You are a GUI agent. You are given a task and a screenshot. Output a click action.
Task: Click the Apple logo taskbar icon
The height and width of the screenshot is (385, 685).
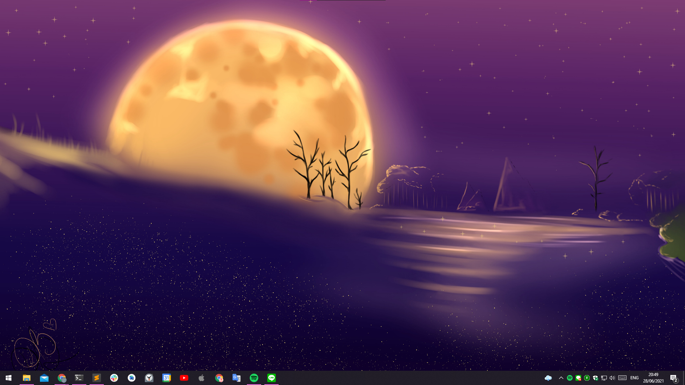point(202,378)
